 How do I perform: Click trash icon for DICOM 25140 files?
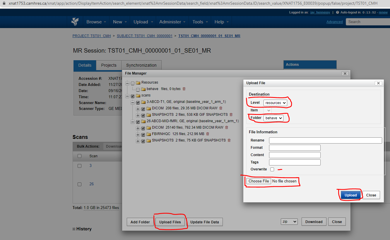[x=227, y=127]
